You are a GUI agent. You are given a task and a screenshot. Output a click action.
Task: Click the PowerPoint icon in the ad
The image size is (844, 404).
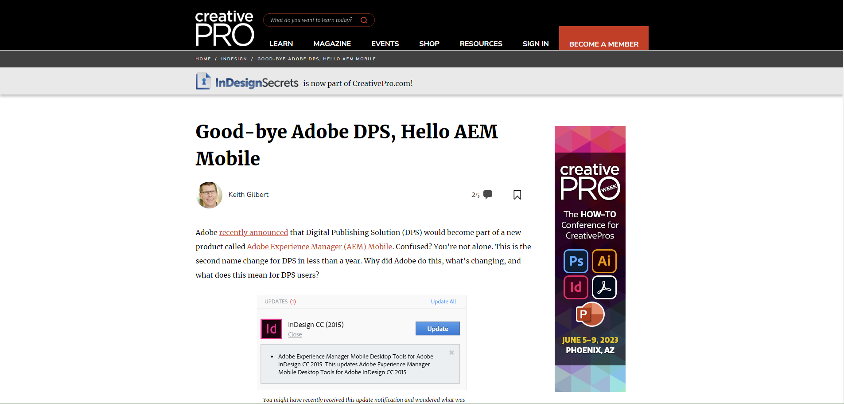coord(590,314)
